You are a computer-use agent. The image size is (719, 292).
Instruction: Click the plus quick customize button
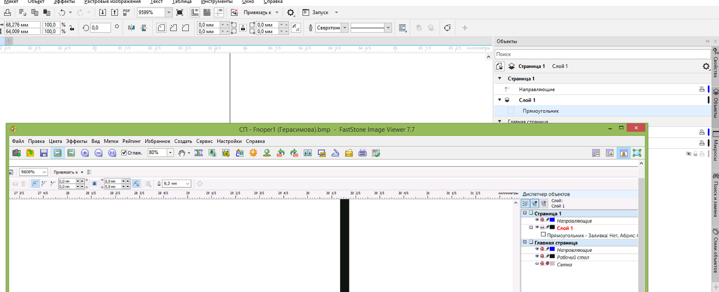click(464, 28)
